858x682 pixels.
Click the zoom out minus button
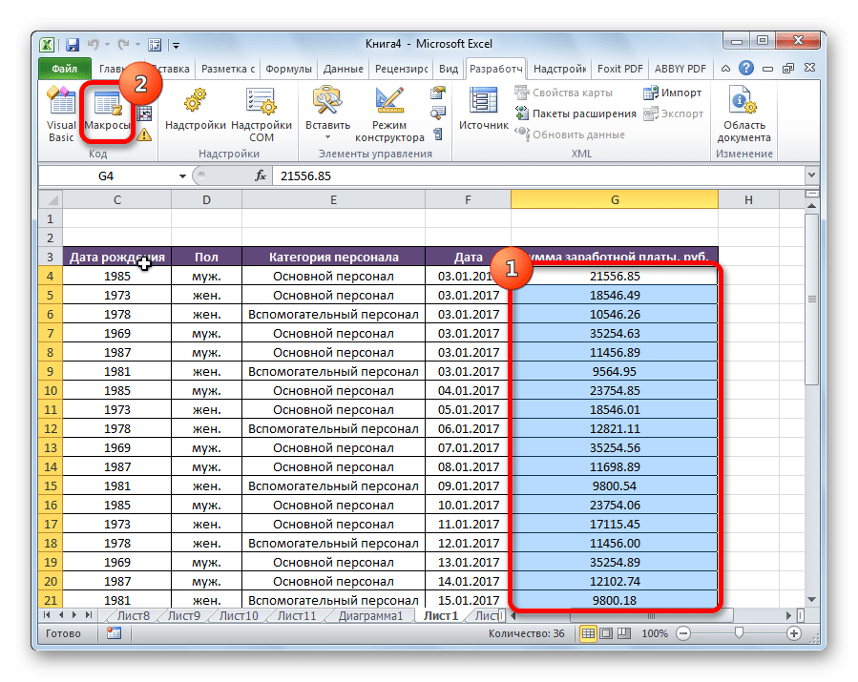tap(683, 633)
